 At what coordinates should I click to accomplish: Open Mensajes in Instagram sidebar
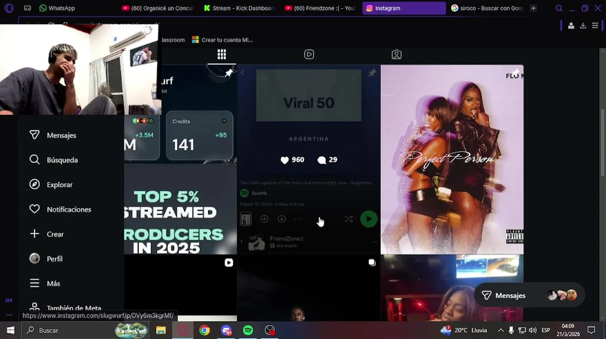tap(61, 135)
